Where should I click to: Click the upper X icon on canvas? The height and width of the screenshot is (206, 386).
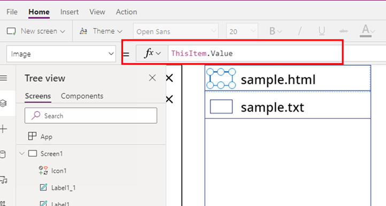pos(169,78)
